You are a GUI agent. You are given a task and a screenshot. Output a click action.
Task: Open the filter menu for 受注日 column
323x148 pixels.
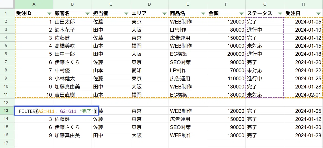point(318,13)
